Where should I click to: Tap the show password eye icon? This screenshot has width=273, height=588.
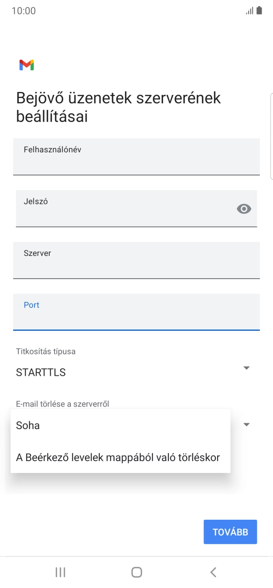pos(244,209)
